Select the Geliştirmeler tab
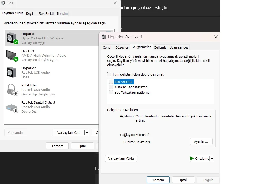This screenshot has width=254, height=184. coord(141,47)
